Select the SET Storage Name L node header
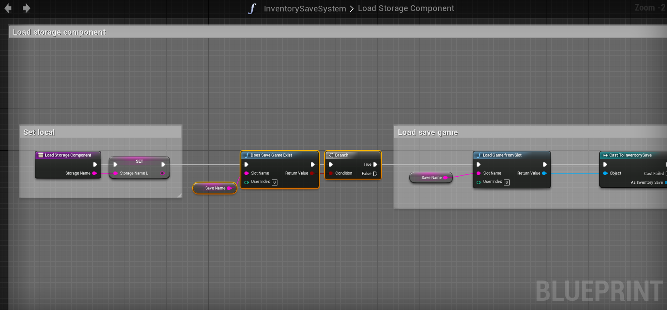The width and height of the screenshot is (667, 310). point(139,161)
